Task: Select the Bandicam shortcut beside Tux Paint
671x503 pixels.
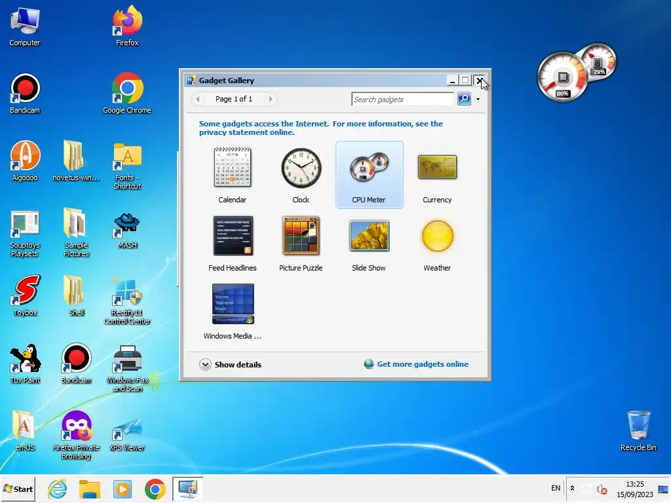Action: pyautogui.click(x=76, y=363)
